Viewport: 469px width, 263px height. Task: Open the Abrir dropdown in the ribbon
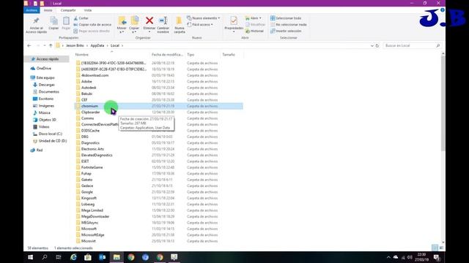tap(253, 18)
